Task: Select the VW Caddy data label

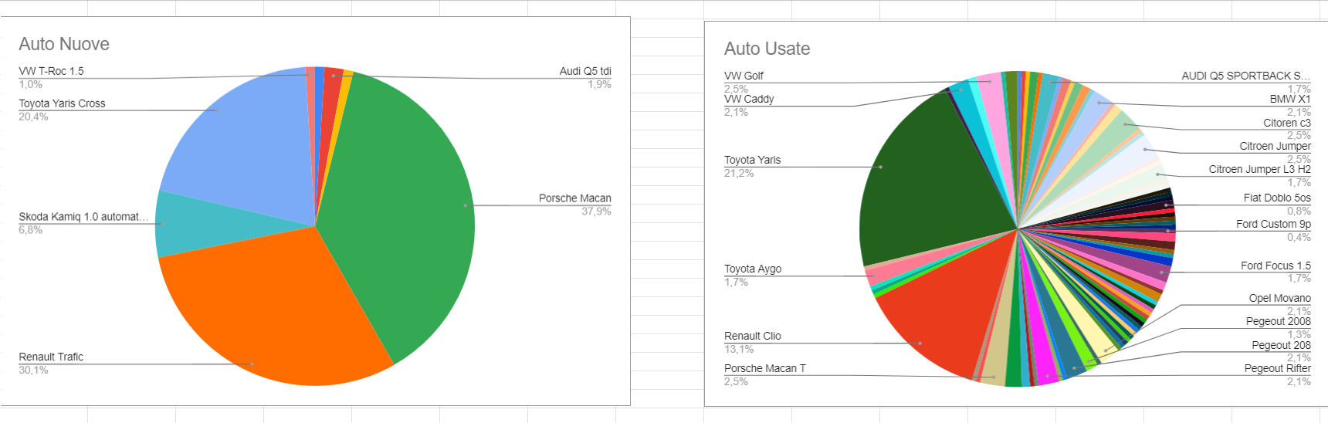Action: pos(749,99)
